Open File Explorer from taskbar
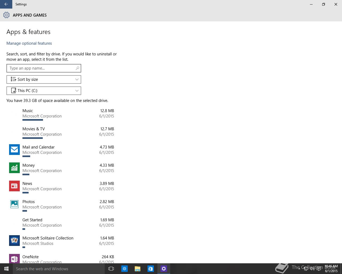This screenshot has width=342, height=274. pos(138,269)
